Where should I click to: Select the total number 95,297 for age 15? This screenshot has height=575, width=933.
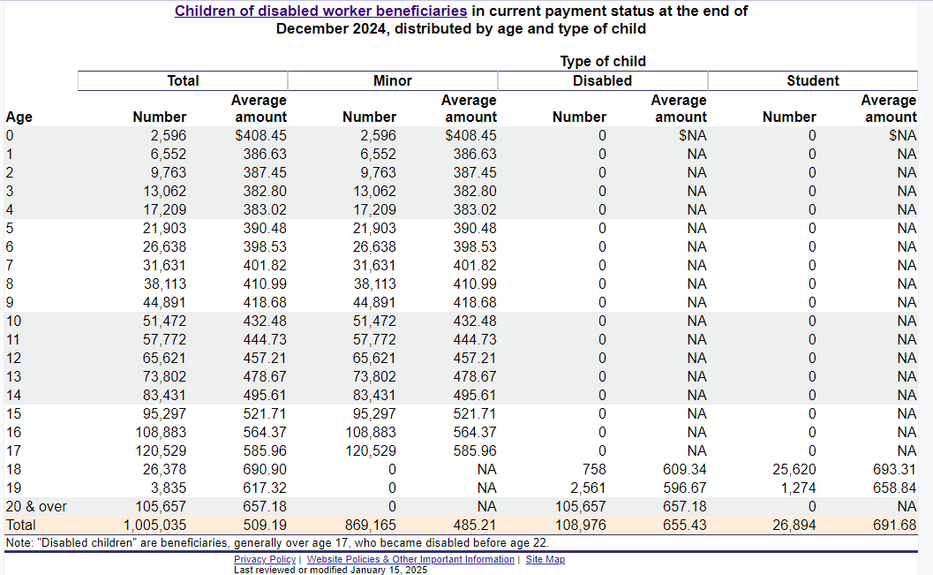[164, 413]
